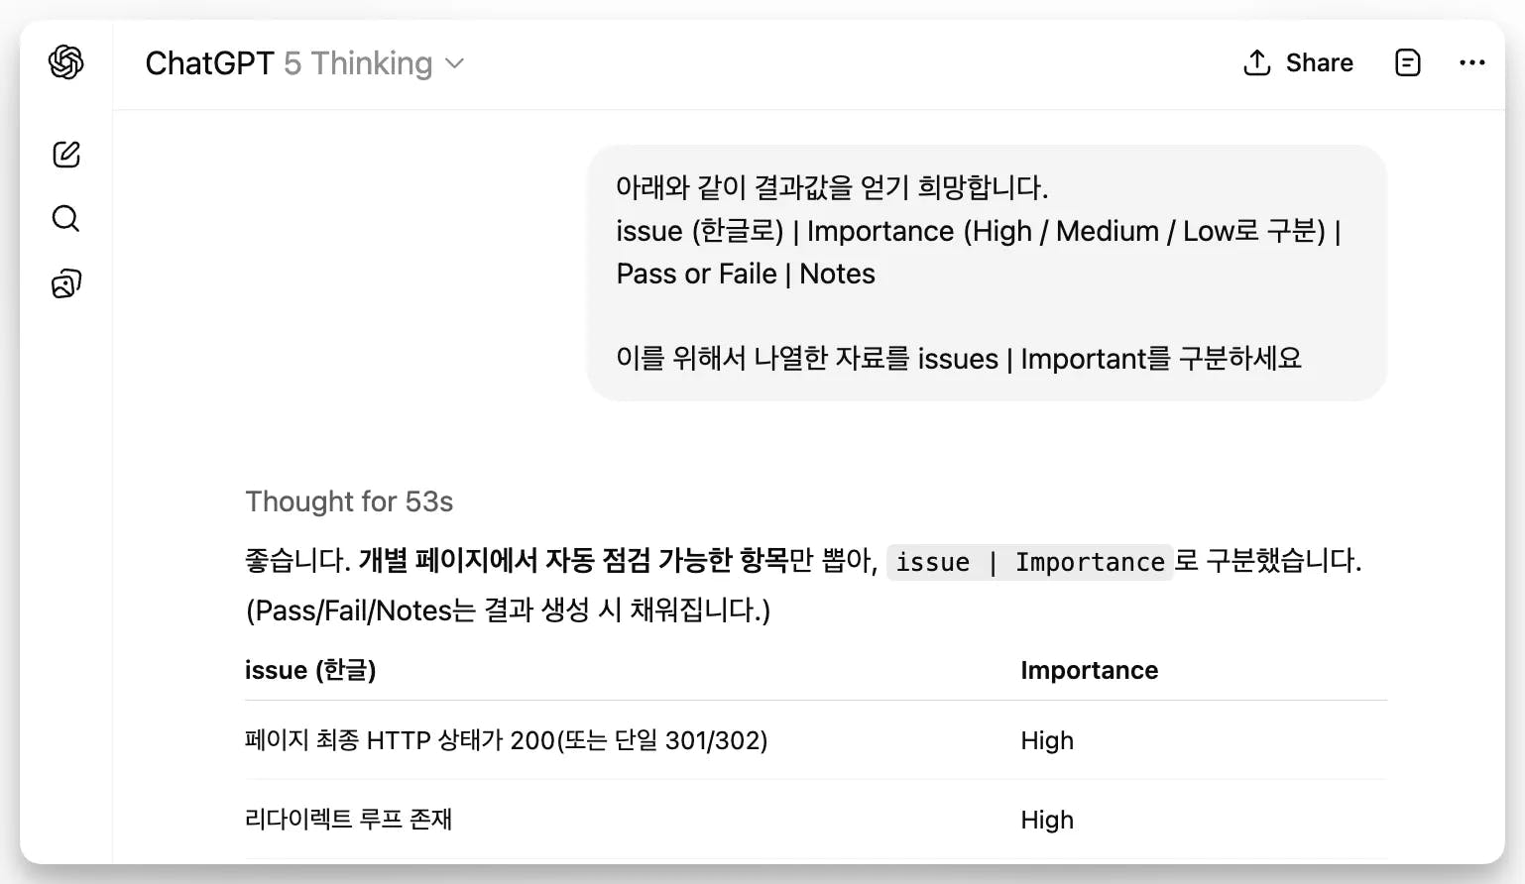Select the user message bubble
1525x884 pixels.
pyautogui.click(x=987, y=273)
